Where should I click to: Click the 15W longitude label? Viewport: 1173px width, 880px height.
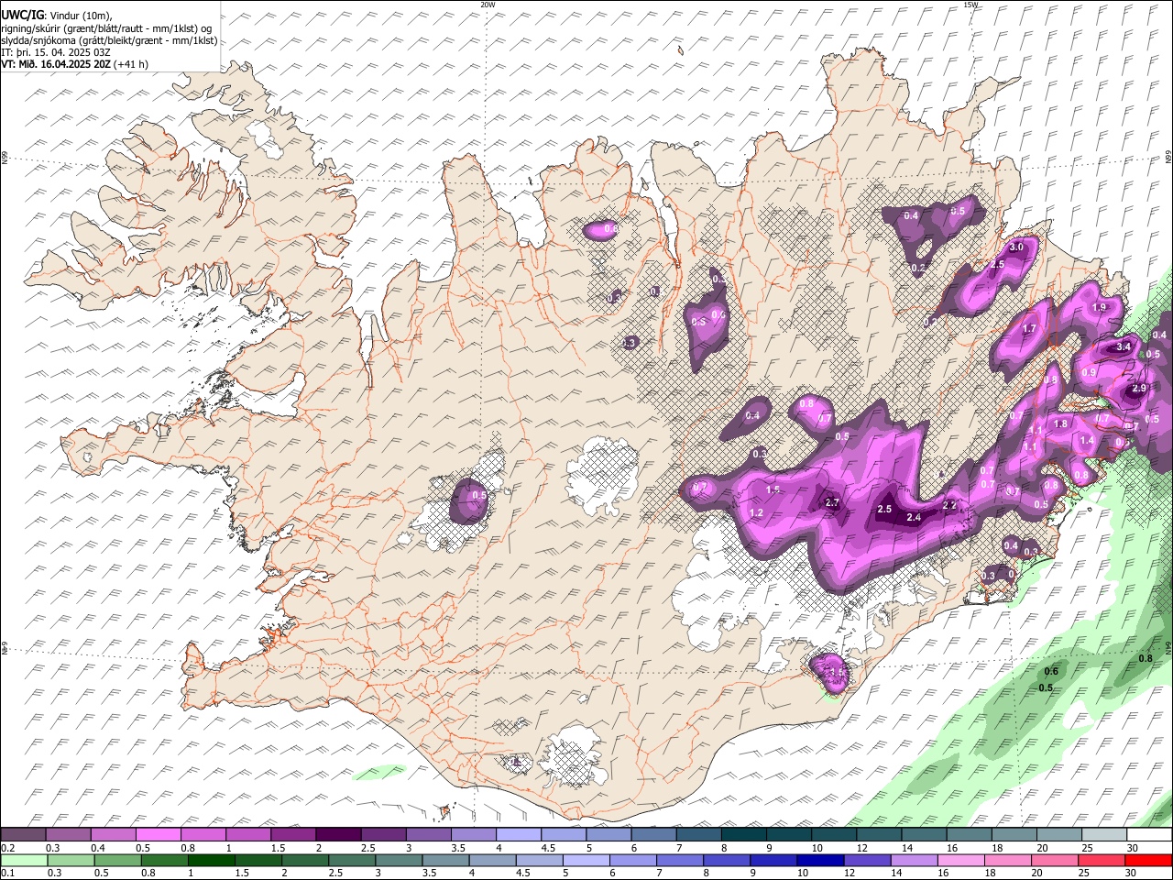pos(970,5)
